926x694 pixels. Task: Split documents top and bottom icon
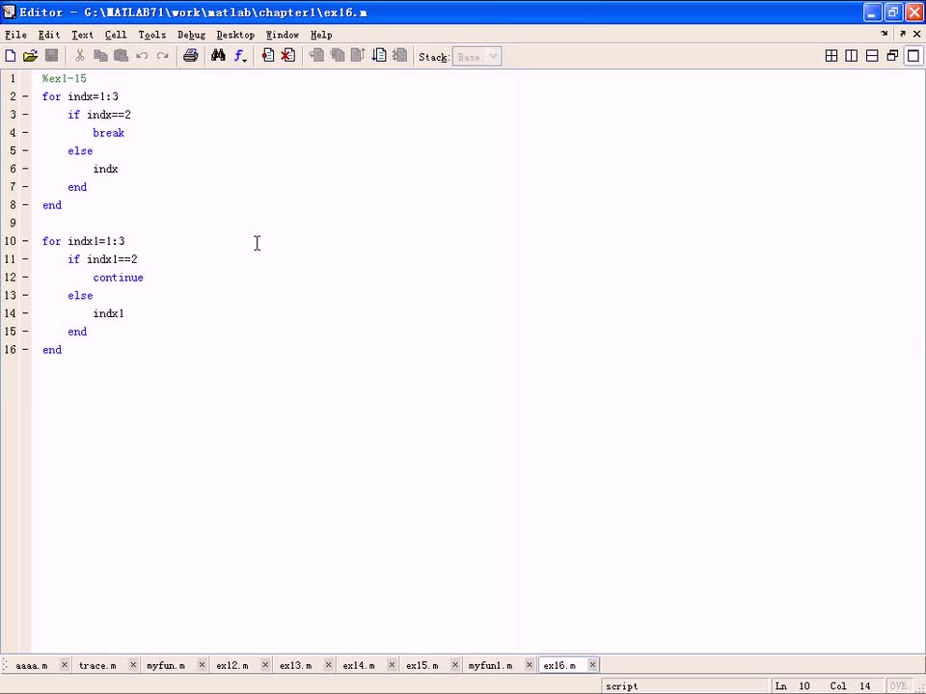(x=872, y=56)
